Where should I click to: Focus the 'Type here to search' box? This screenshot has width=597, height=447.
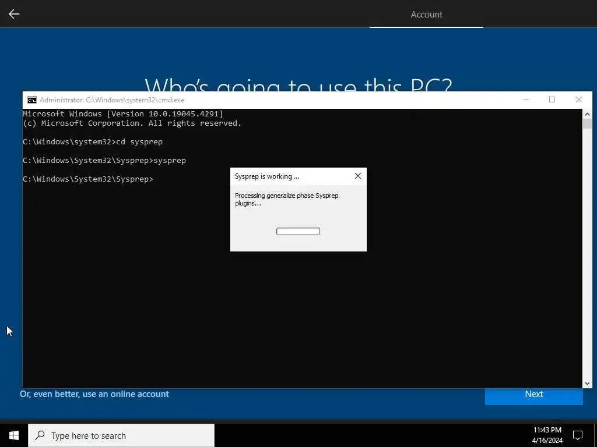[x=121, y=435]
